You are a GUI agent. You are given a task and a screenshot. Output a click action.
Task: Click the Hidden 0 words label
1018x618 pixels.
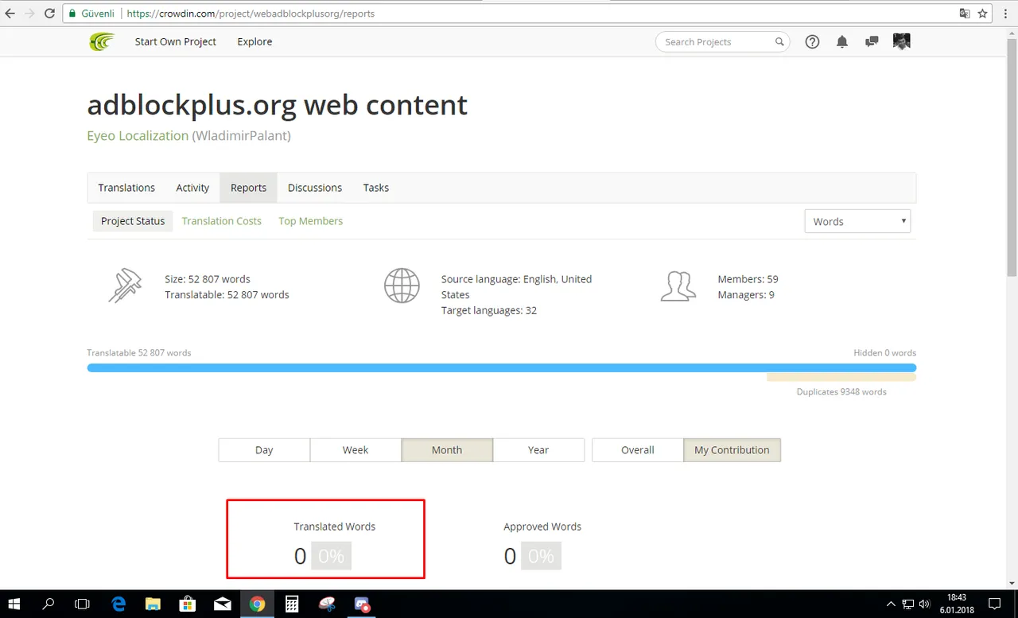pyautogui.click(x=885, y=352)
